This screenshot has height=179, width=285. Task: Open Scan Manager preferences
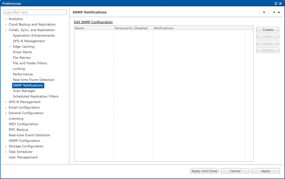pyautogui.click(x=24, y=91)
